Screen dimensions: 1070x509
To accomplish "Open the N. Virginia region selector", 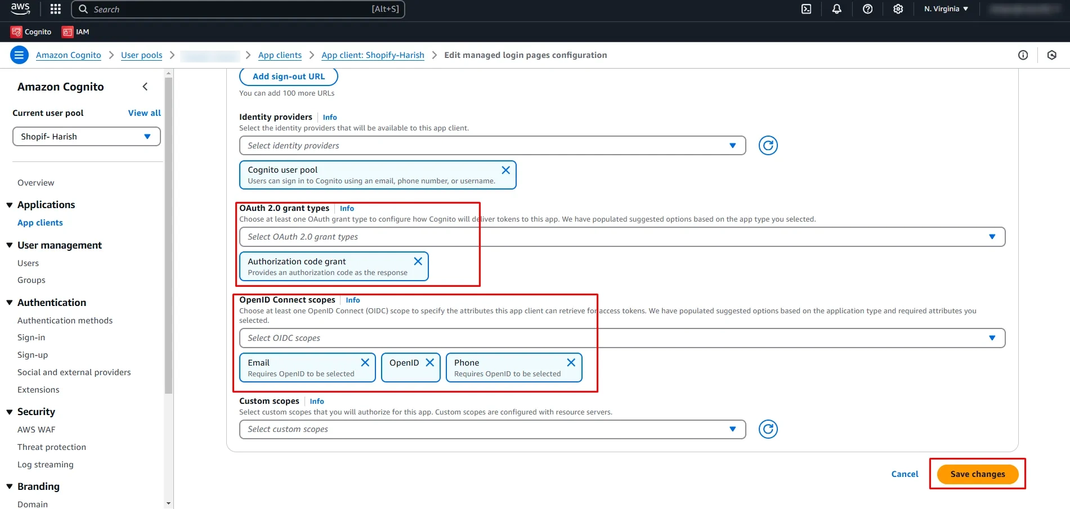I will point(946,9).
